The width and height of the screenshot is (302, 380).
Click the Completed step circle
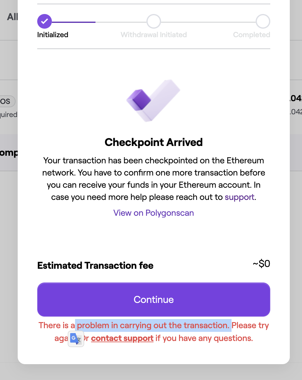[x=263, y=21]
